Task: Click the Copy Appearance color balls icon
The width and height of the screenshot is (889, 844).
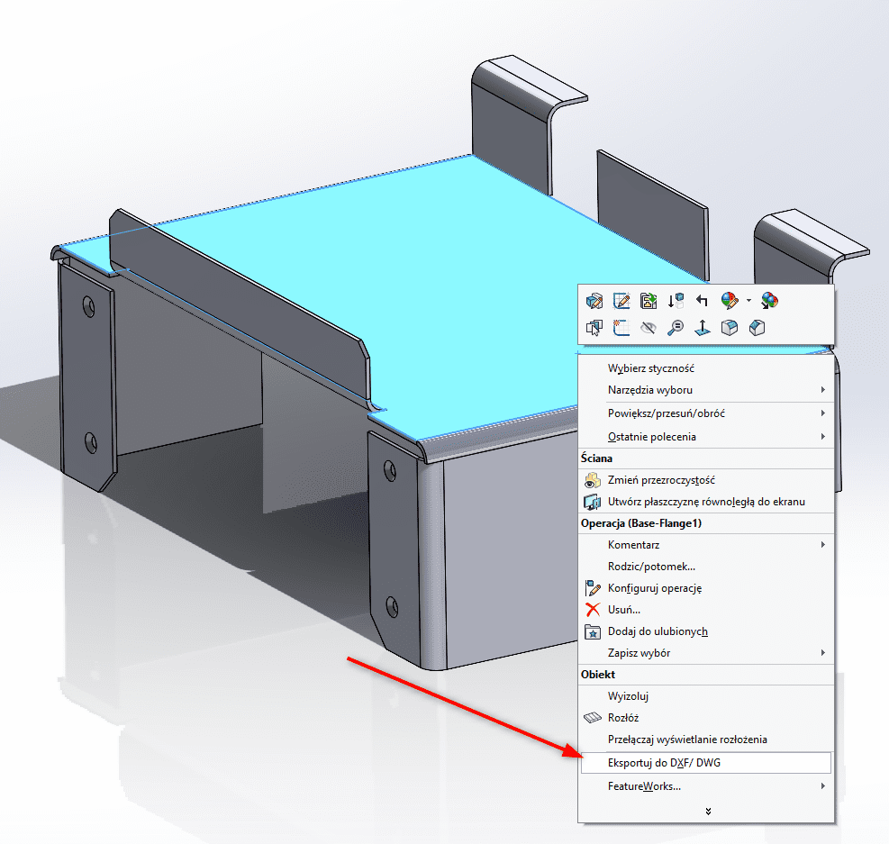Action: tap(769, 301)
